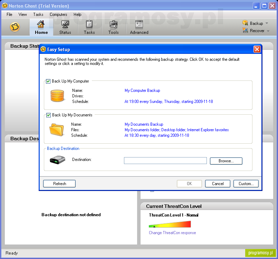The height and width of the screenshot is (259, 278).
Task: Uncheck Back Up My Documents checkbox
Action: [x=48, y=115]
